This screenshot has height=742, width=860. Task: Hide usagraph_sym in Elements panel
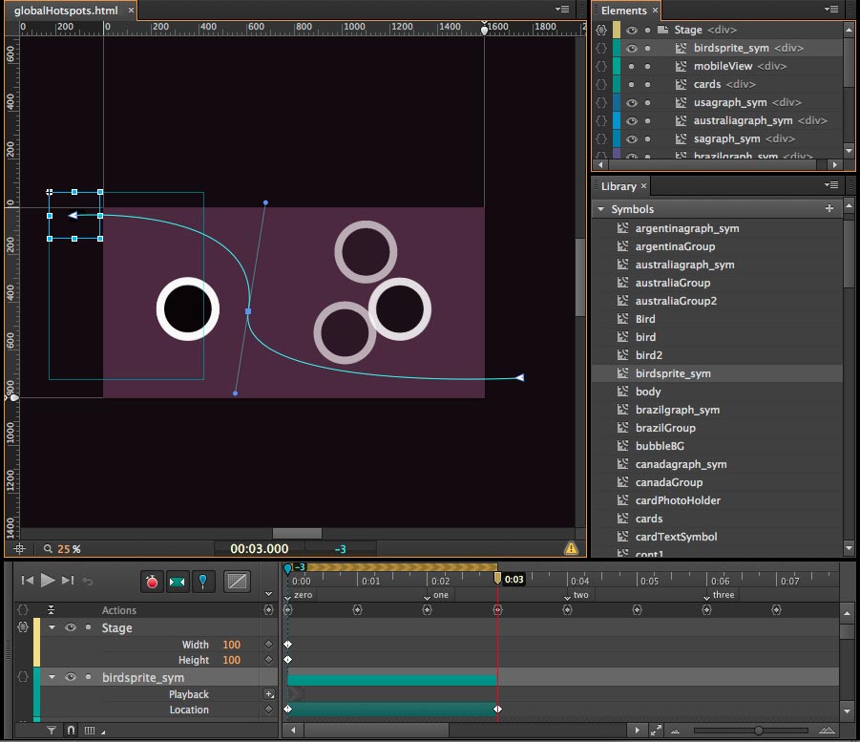coord(632,102)
